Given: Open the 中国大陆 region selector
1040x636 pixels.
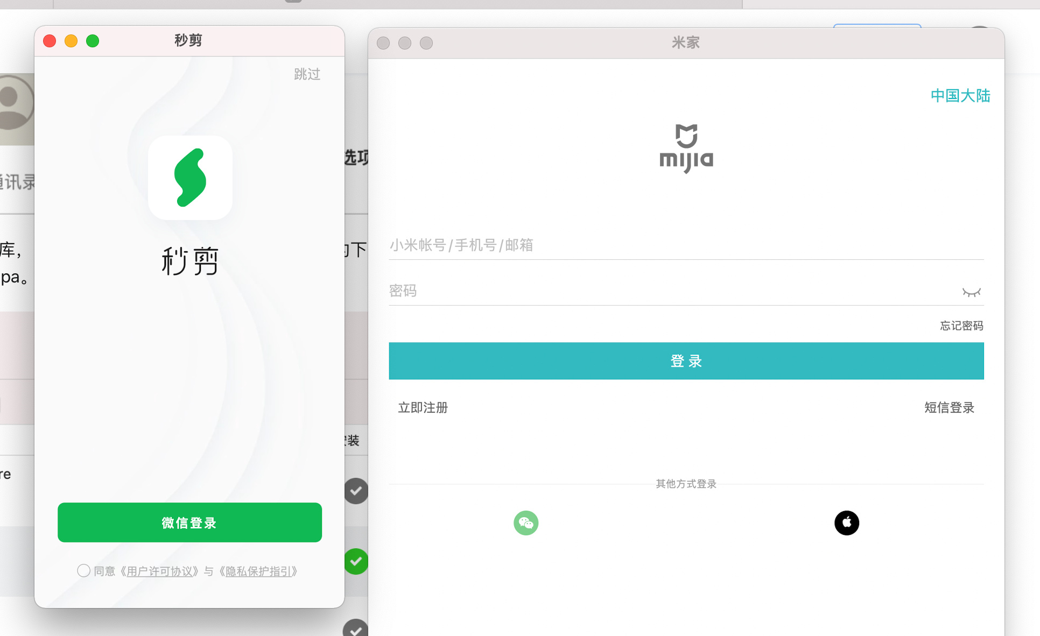Looking at the screenshot, I should click(x=960, y=95).
